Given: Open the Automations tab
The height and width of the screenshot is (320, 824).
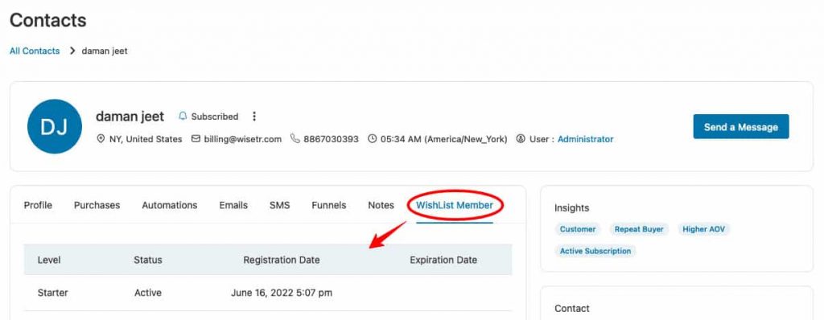Looking at the screenshot, I should (x=170, y=206).
